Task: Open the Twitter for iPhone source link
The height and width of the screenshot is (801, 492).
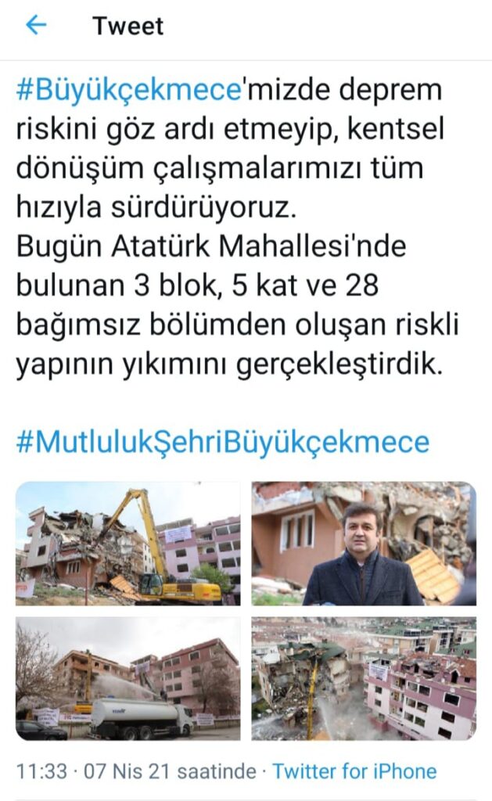Action: [x=354, y=770]
